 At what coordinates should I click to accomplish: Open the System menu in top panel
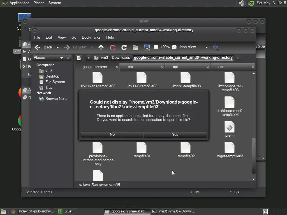(x=55, y=3)
